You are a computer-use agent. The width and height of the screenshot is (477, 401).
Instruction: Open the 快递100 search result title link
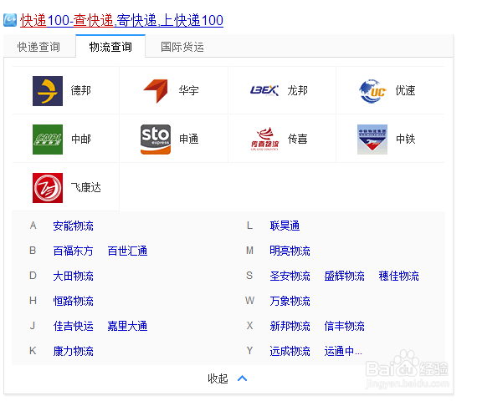click(x=121, y=21)
